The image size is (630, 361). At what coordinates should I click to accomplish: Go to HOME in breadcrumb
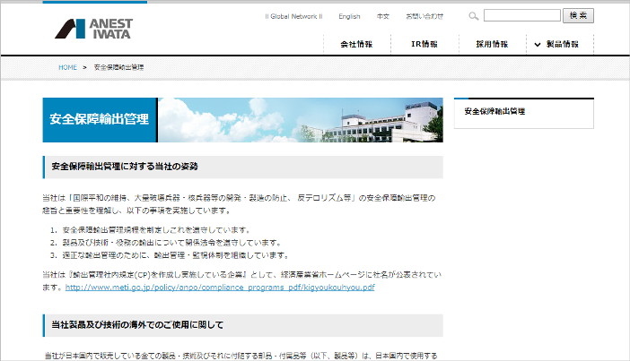(x=67, y=67)
